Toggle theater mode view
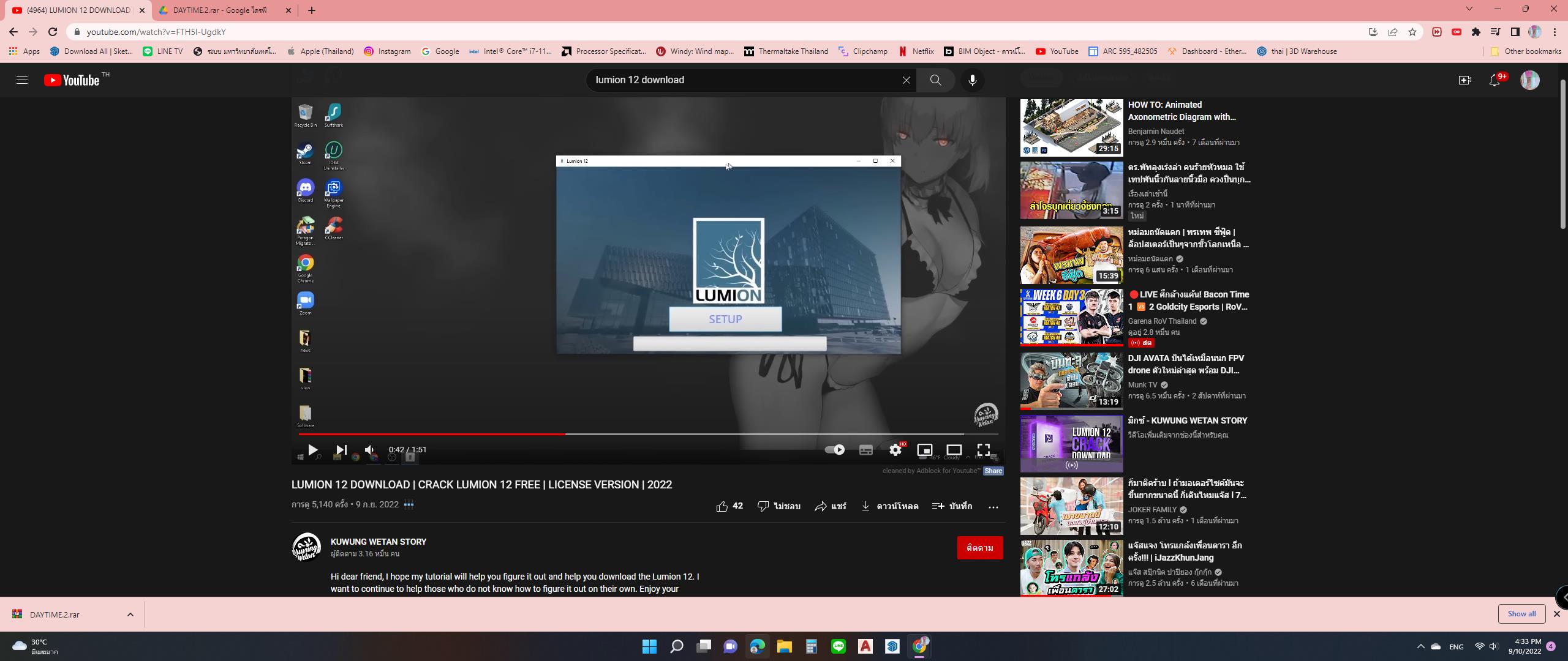 [x=954, y=450]
